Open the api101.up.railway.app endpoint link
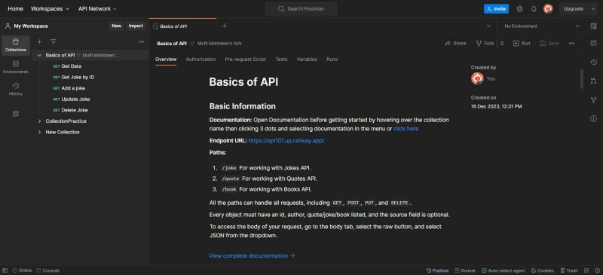 pos(286,141)
